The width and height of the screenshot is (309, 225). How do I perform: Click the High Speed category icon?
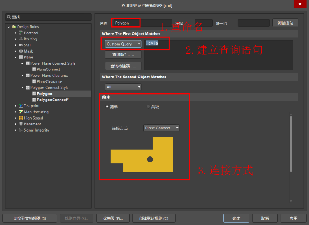point(21,118)
